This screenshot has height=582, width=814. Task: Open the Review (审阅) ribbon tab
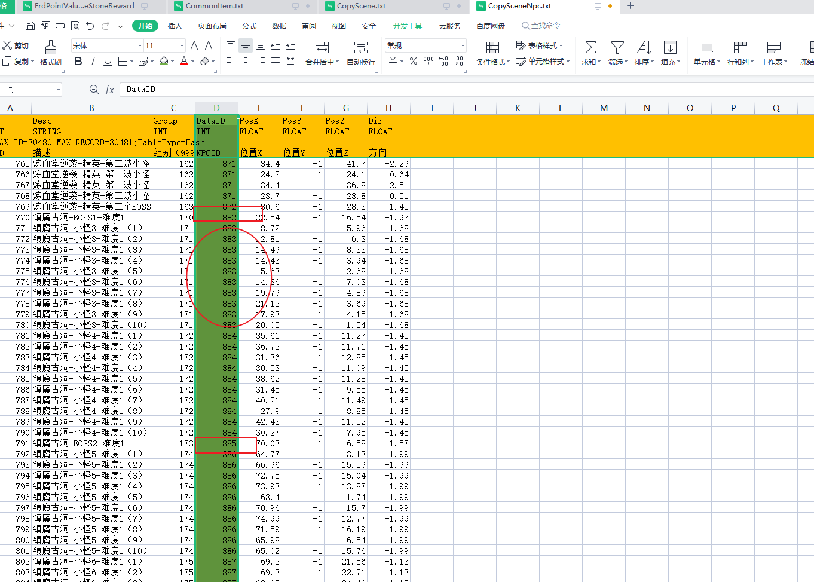point(309,26)
